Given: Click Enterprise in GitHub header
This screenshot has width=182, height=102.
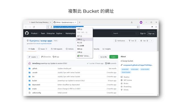Looking at the screenshot, I should [x=51, y=33].
